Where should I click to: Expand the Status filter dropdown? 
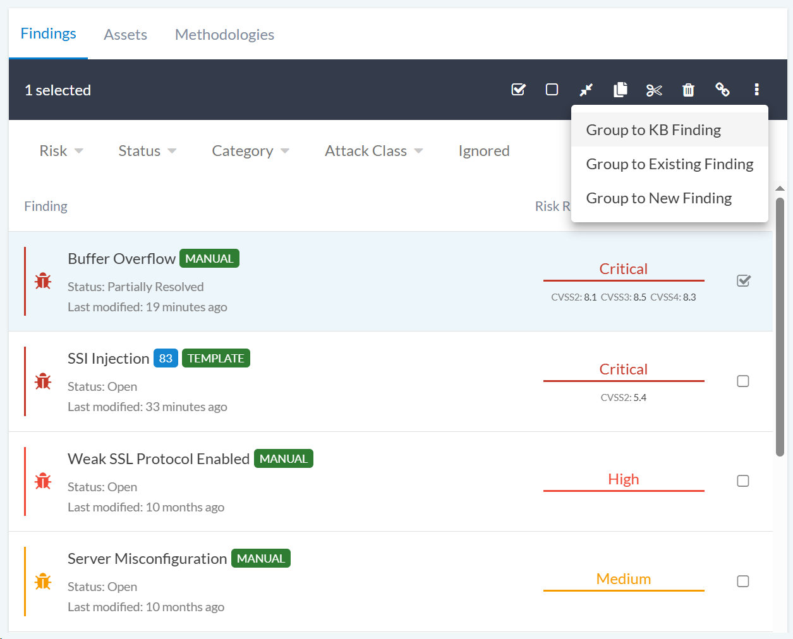click(x=147, y=151)
